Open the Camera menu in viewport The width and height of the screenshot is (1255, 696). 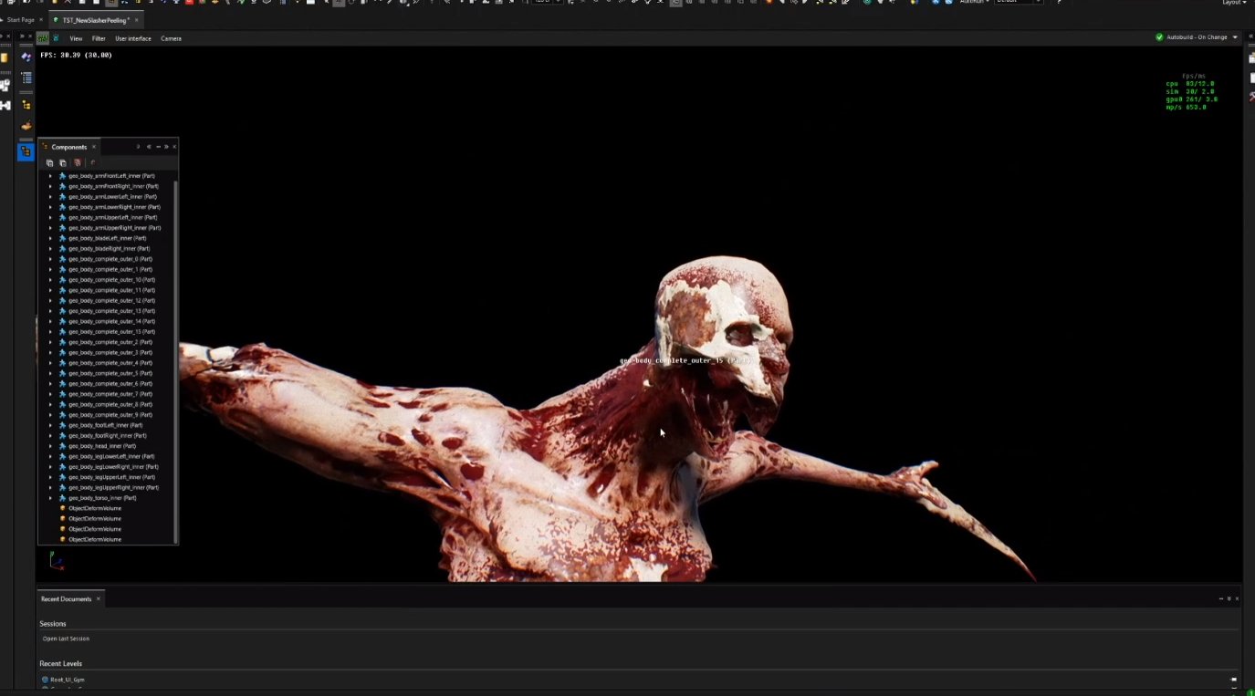tap(171, 38)
